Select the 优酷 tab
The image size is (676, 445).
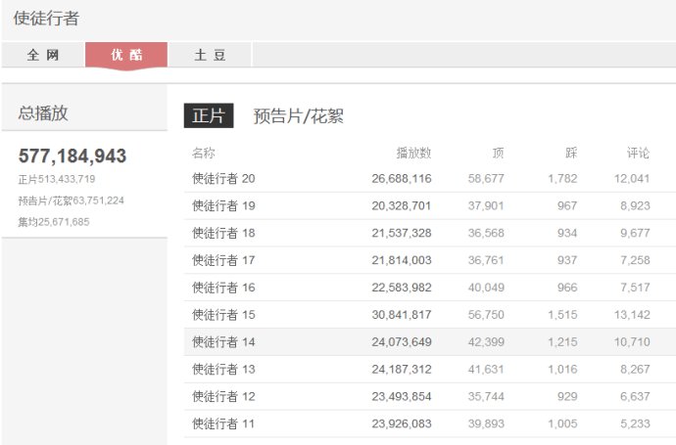[126, 55]
